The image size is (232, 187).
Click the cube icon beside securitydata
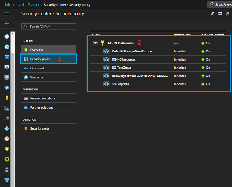pyautogui.click(x=106, y=84)
